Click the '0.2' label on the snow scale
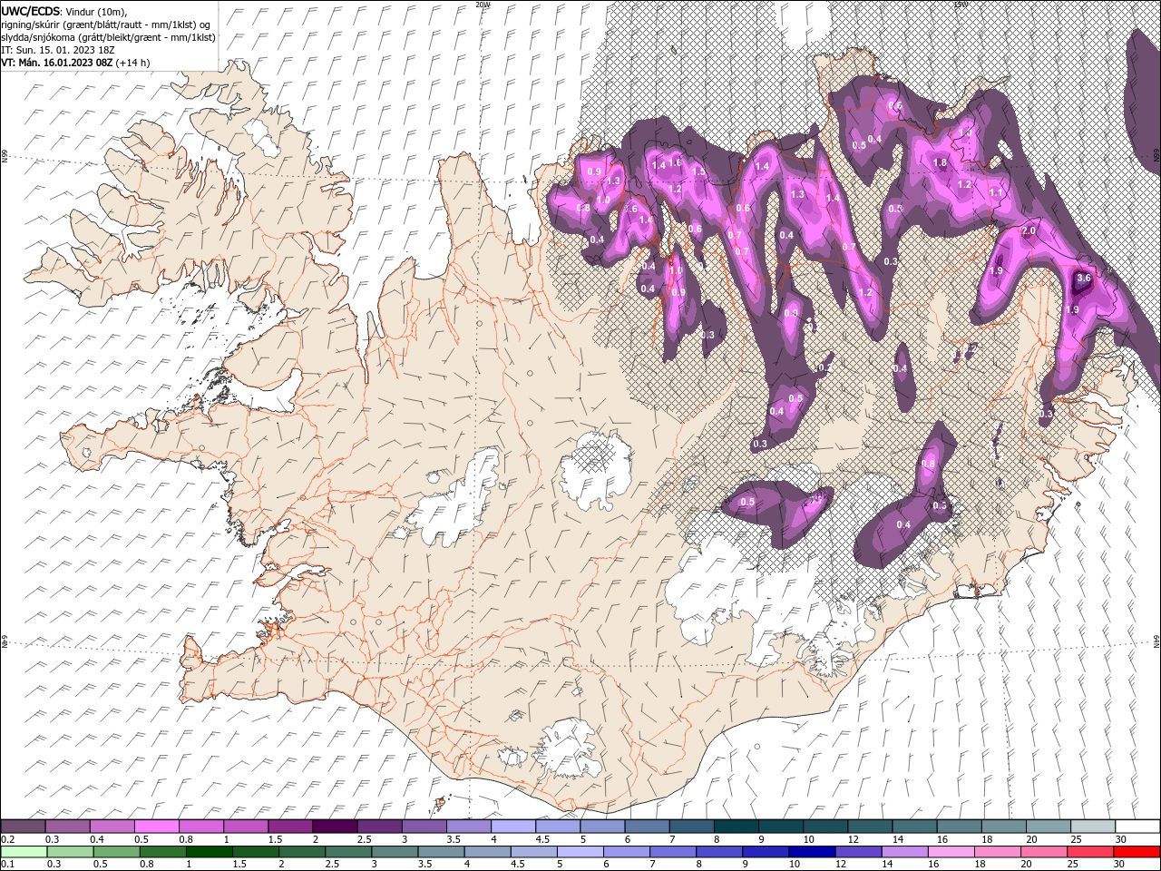 pos(8,839)
